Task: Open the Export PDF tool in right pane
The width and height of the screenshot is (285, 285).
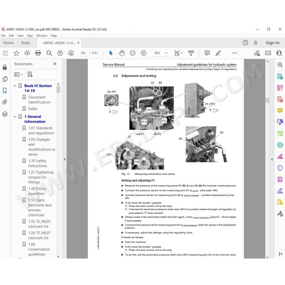Action: (280, 77)
